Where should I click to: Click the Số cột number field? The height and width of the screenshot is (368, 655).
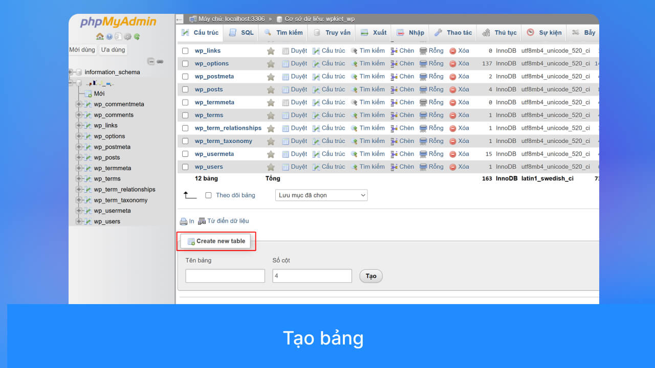click(x=312, y=276)
